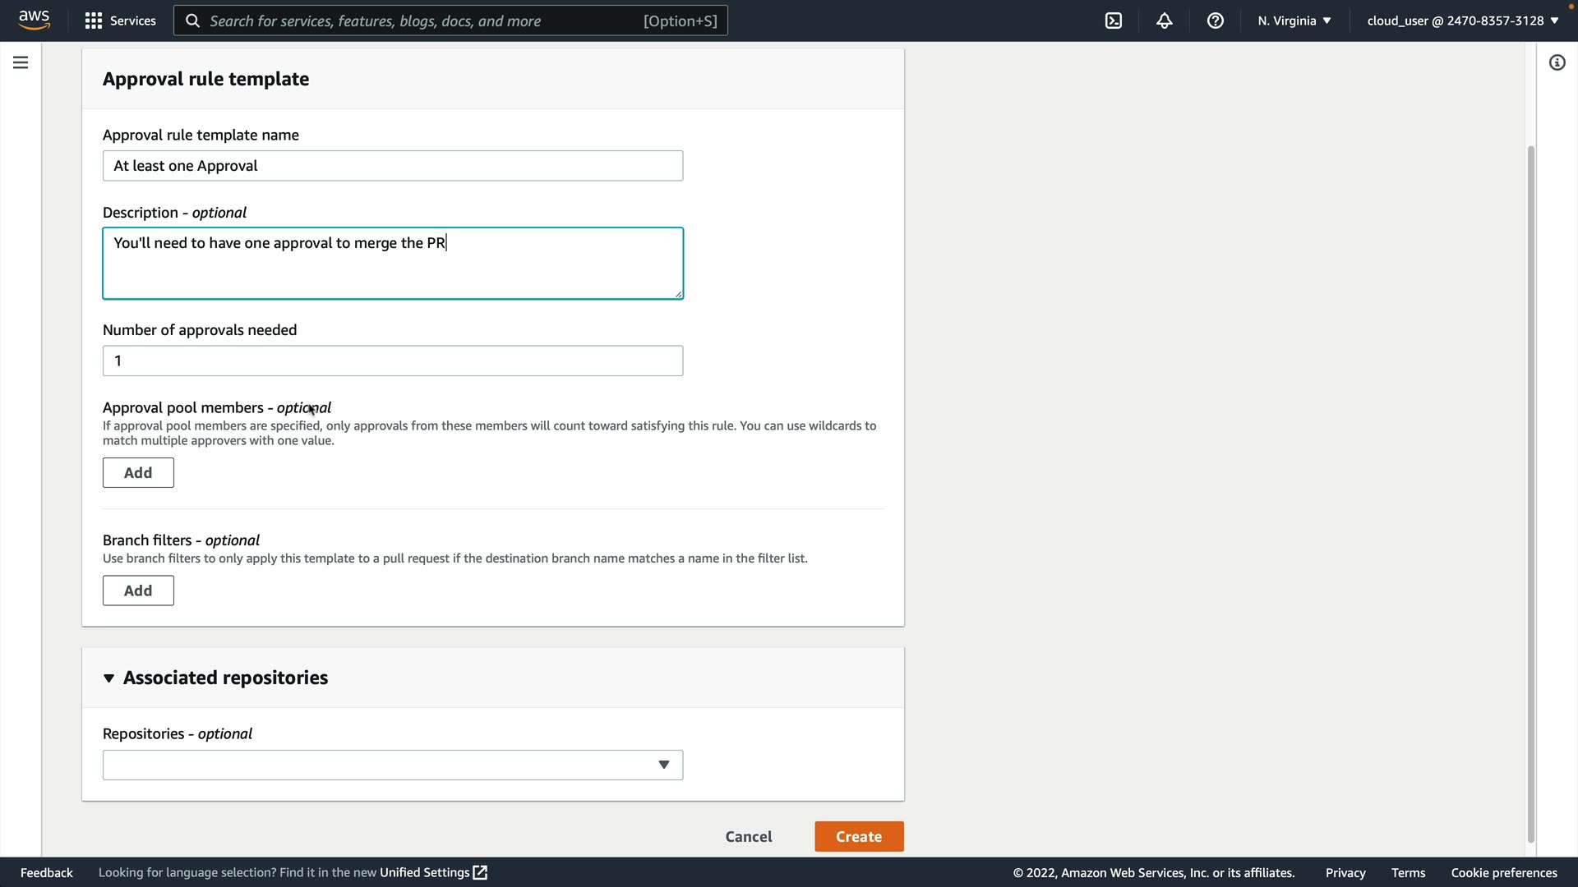This screenshot has height=887, width=1578.
Task: Click the search magnifier icon
Action: 193,21
